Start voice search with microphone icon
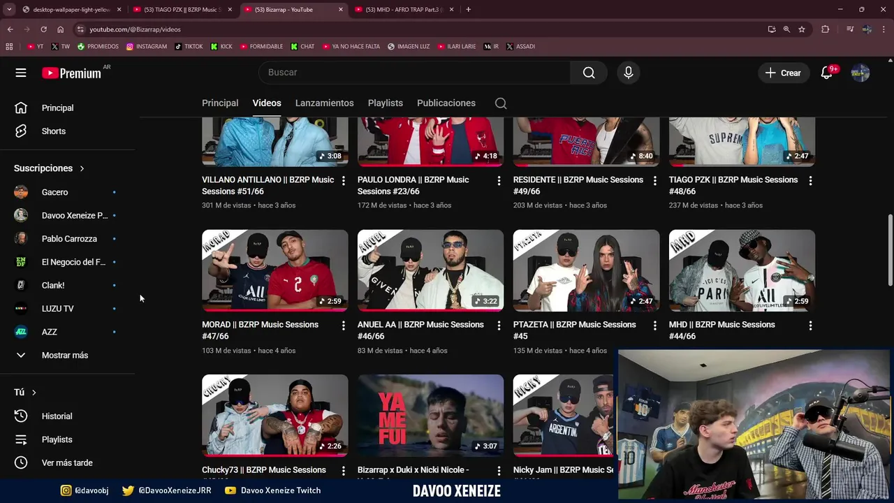This screenshot has height=503, width=894. click(x=629, y=73)
